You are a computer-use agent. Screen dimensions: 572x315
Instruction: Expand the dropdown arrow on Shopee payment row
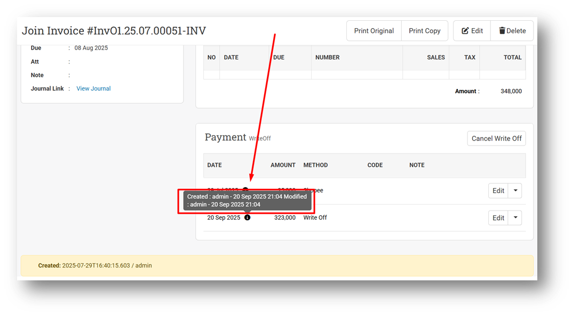(515, 191)
